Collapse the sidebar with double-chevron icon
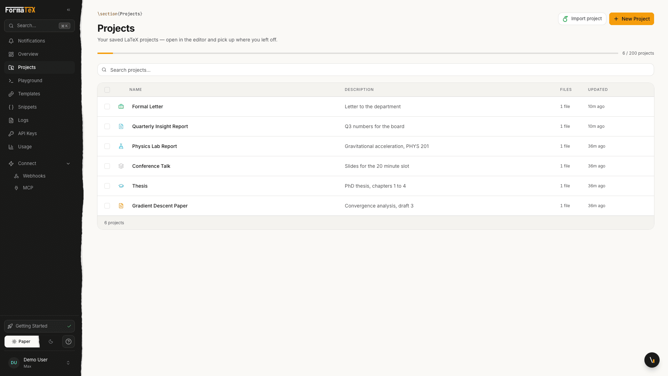Viewport: 668px width, 376px height. pyautogui.click(x=69, y=10)
